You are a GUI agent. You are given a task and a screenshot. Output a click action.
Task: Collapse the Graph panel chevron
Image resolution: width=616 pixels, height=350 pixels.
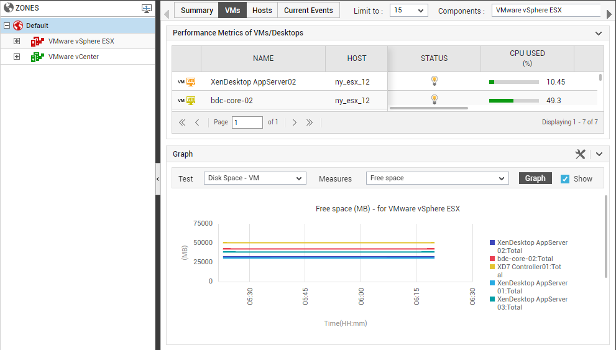[x=599, y=154]
